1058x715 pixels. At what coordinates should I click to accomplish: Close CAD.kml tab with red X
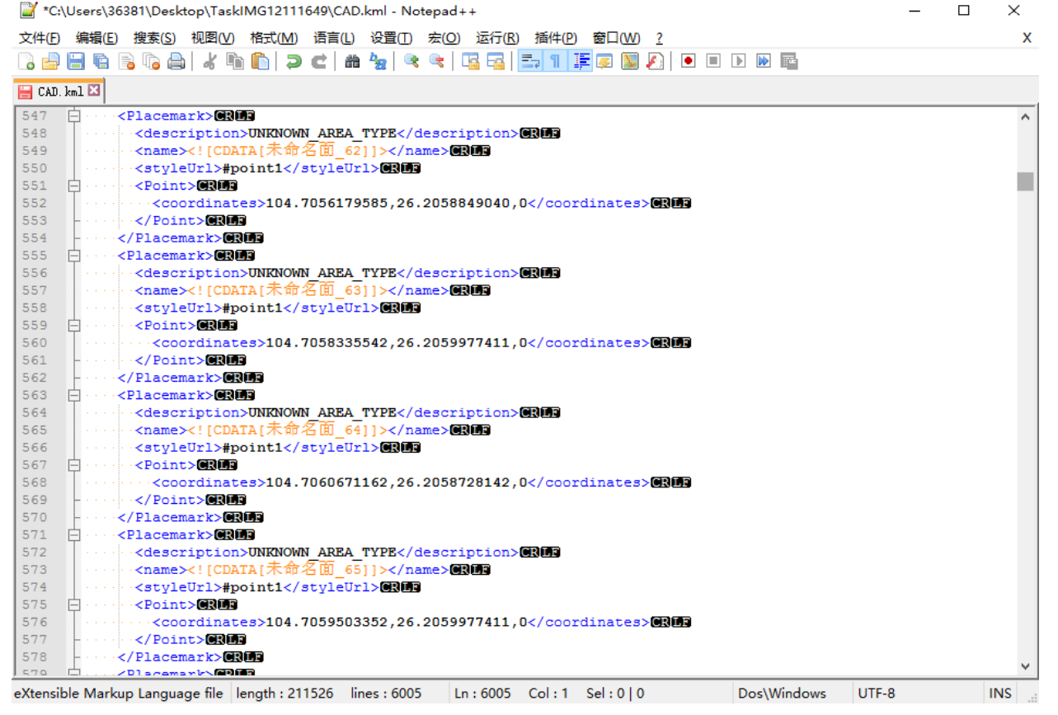click(x=93, y=90)
